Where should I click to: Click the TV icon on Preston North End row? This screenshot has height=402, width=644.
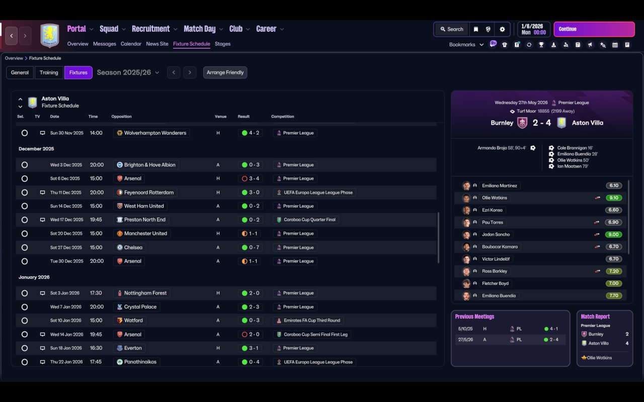[x=42, y=220]
